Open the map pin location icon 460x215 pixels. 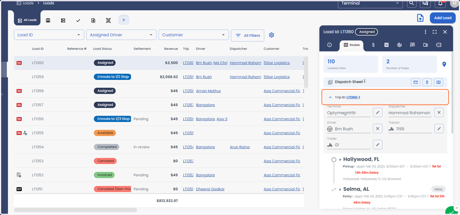click(444, 64)
